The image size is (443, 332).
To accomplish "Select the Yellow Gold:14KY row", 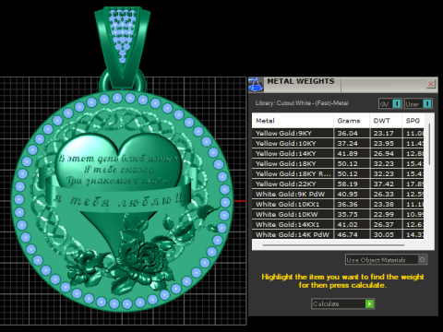I will pyautogui.click(x=338, y=153).
